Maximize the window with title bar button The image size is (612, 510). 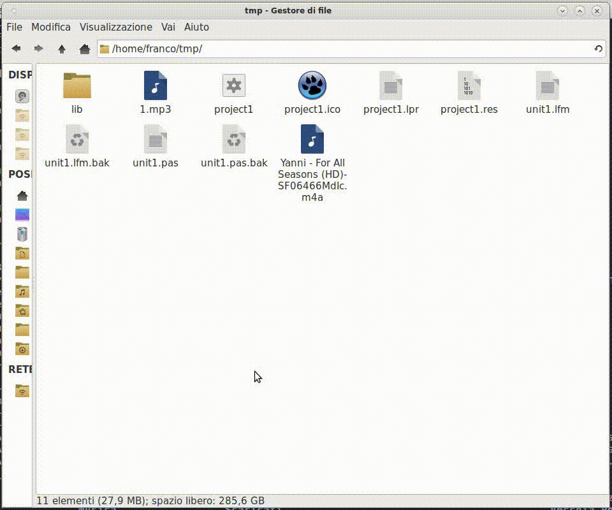coord(579,11)
